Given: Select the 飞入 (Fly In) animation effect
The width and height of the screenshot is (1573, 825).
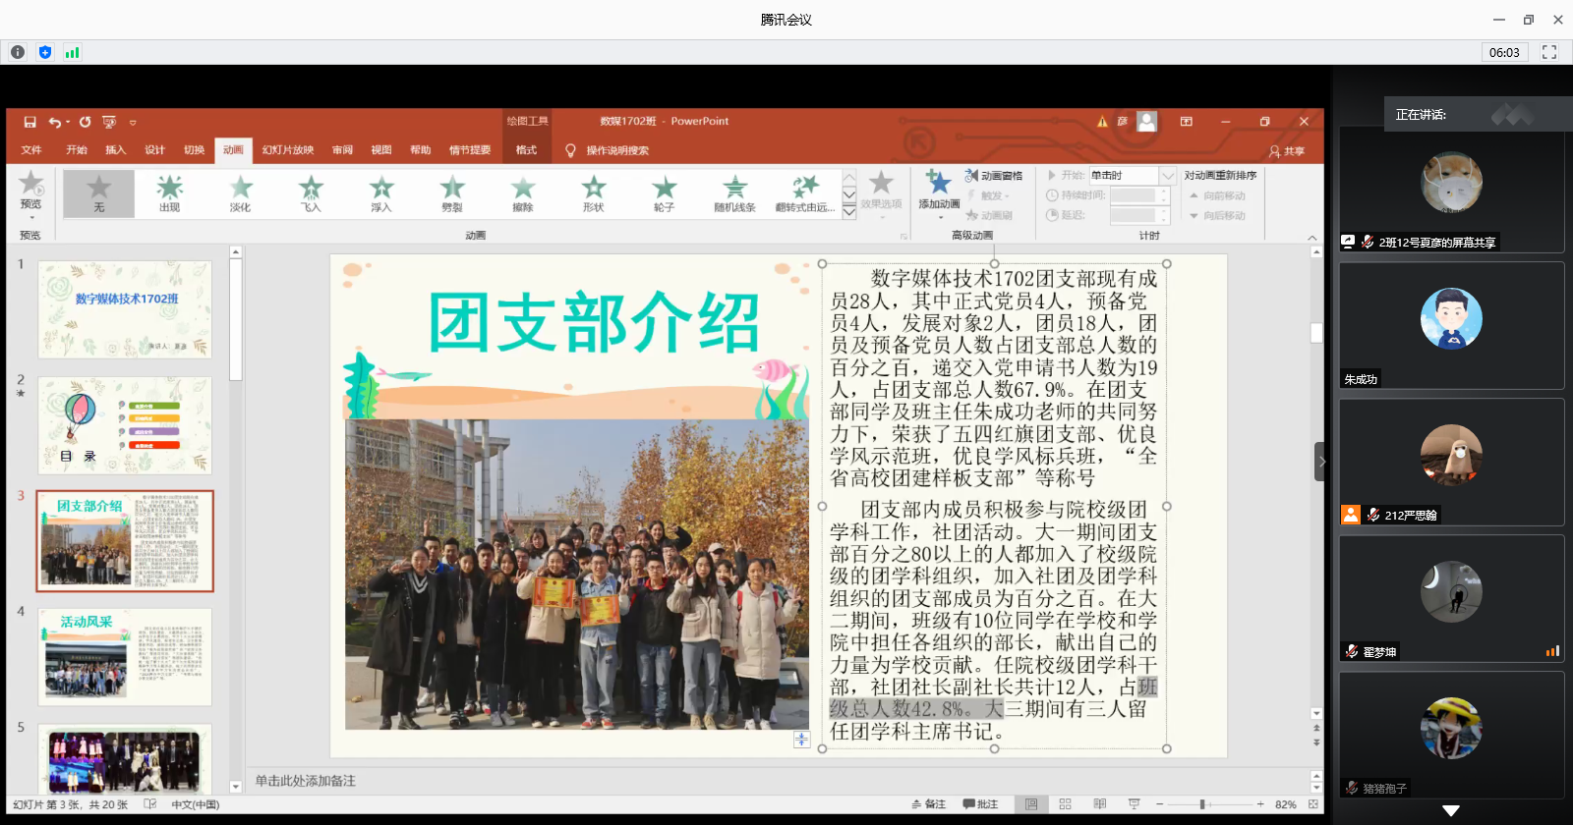Looking at the screenshot, I should point(311,192).
